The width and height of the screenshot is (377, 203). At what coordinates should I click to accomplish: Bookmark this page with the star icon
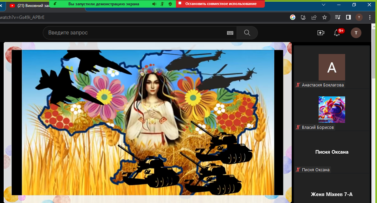click(x=325, y=17)
